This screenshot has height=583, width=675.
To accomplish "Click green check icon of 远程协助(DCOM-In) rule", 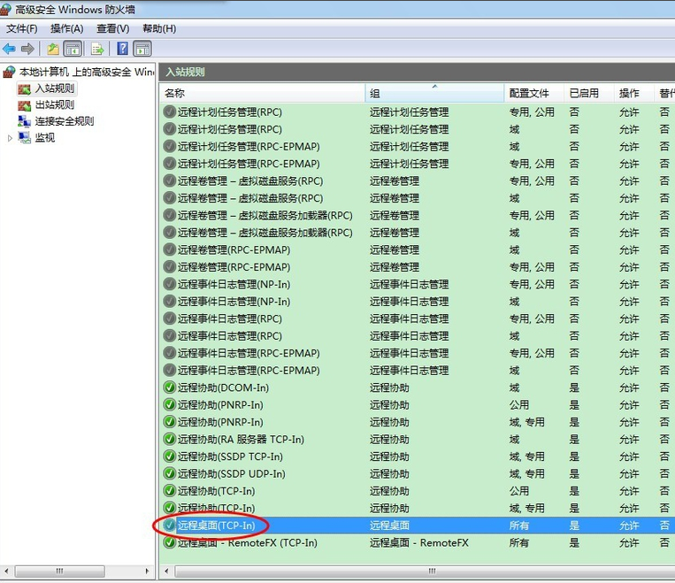I will (170, 387).
